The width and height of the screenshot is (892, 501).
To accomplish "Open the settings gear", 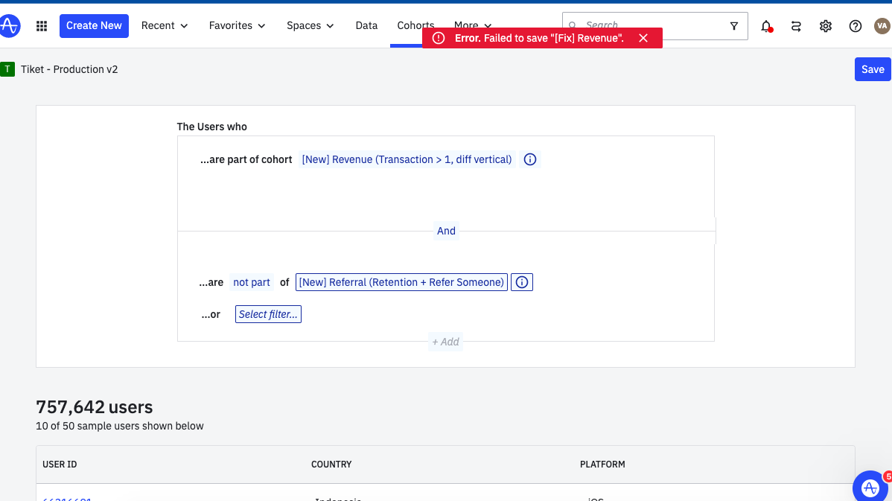I will (x=826, y=26).
